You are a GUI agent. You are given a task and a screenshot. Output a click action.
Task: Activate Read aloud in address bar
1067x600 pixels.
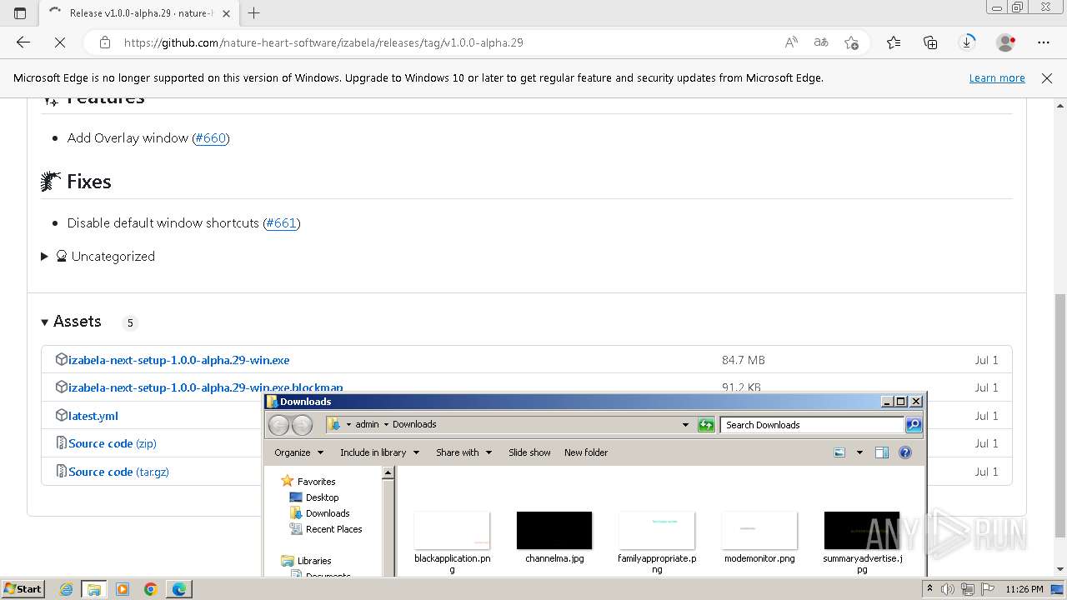[791, 42]
